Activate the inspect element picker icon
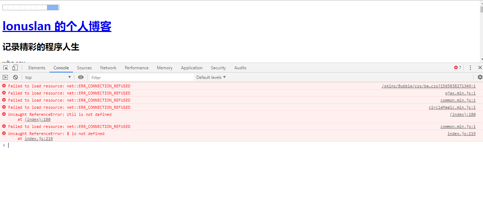Screen dimensions: 483x221 [6, 68]
